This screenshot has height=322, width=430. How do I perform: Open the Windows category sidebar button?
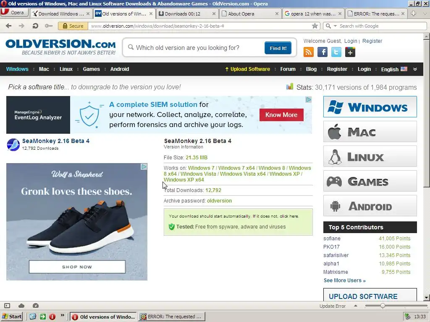click(x=370, y=107)
